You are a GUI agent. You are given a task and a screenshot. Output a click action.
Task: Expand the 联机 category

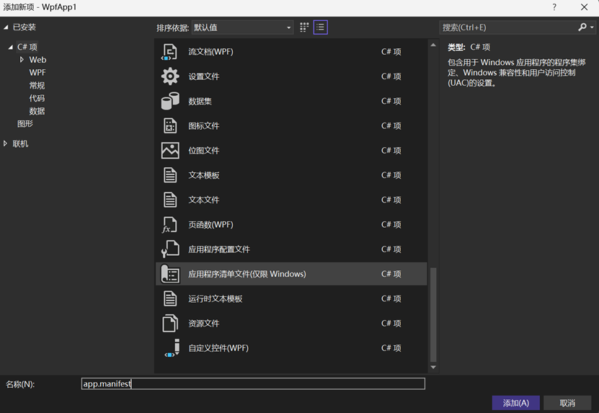pos(6,143)
